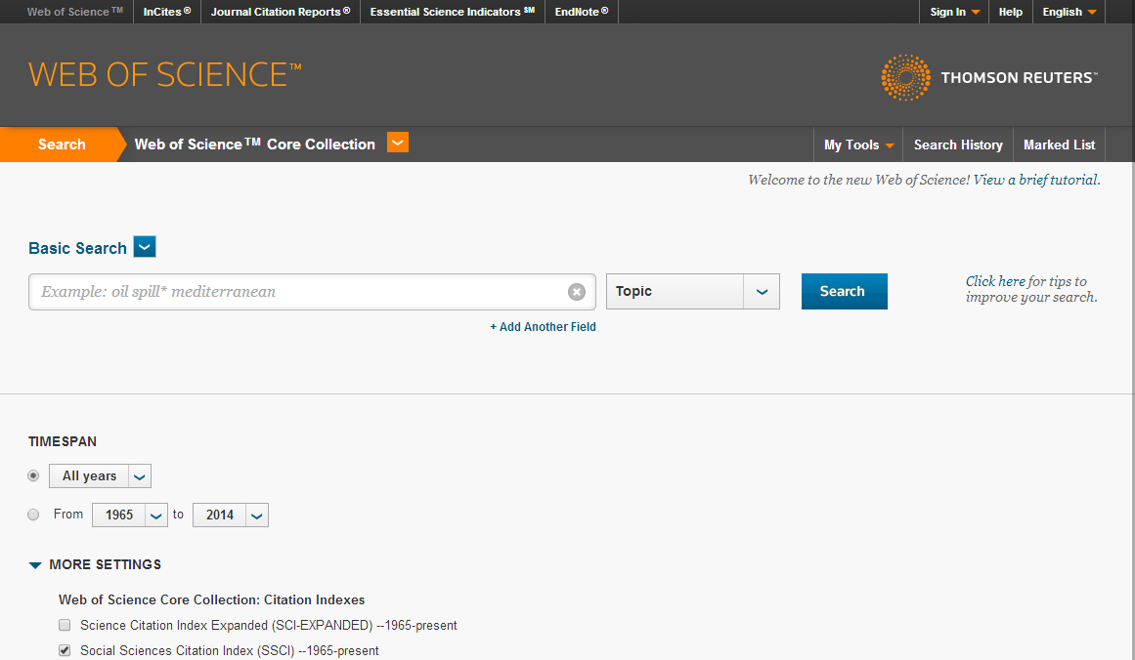Open the 2014 end year dropdown
This screenshot has width=1135, height=660.
(230, 515)
